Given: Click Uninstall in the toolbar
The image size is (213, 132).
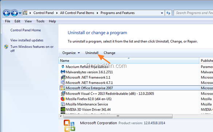Looking at the screenshot, I should click(92, 53).
